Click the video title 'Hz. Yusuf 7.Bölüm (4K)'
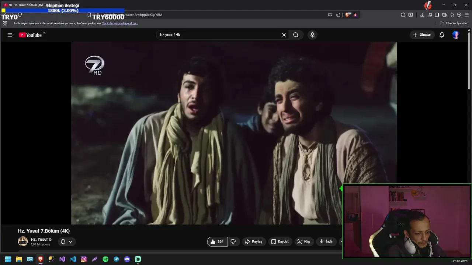This screenshot has height=265, width=472. 44,231
